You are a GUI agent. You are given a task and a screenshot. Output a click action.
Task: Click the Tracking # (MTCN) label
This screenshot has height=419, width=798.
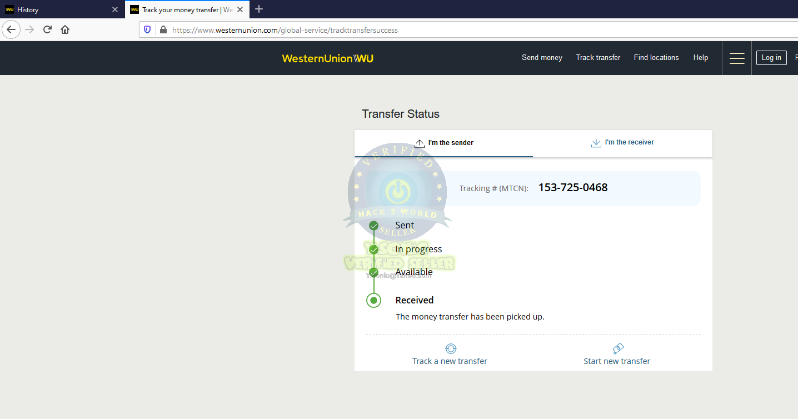493,188
